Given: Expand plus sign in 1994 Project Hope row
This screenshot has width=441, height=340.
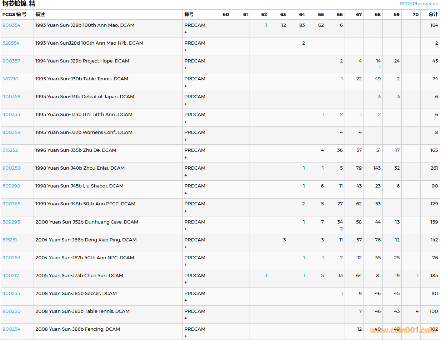Looking at the screenshot, I should point(186,68).
